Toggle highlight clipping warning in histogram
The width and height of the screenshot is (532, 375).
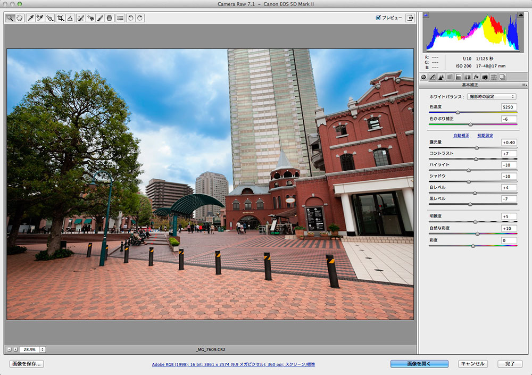520,15
